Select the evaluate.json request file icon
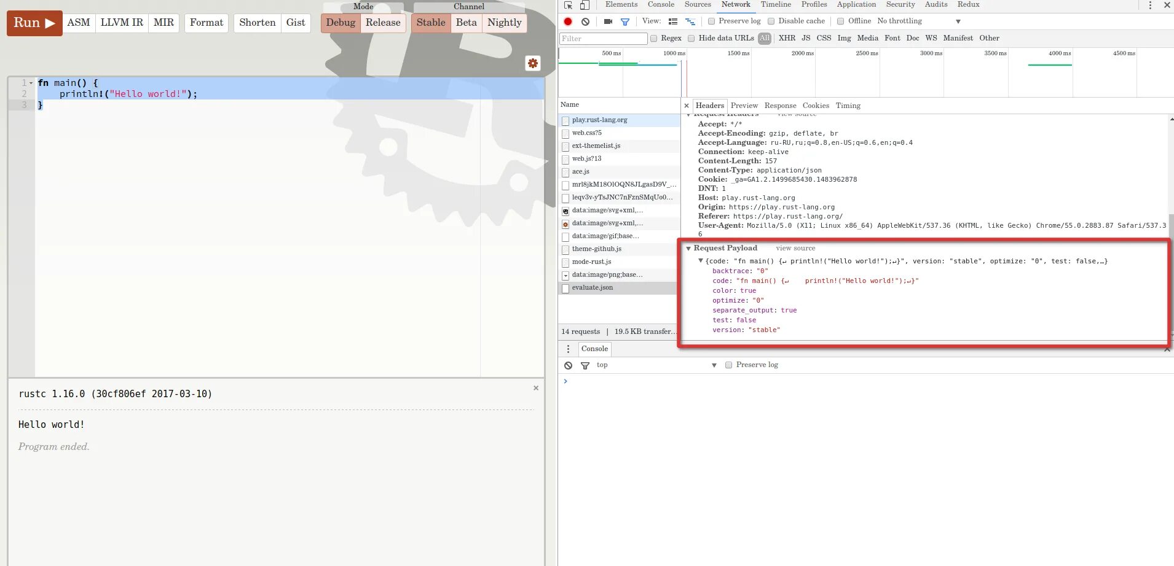The height and width of the screenshot is (566, 1174). [x=565, y=288]
